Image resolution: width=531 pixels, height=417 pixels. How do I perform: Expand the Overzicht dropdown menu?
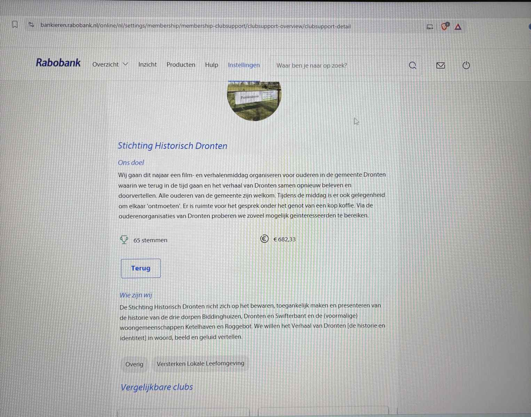pos(110,65)
